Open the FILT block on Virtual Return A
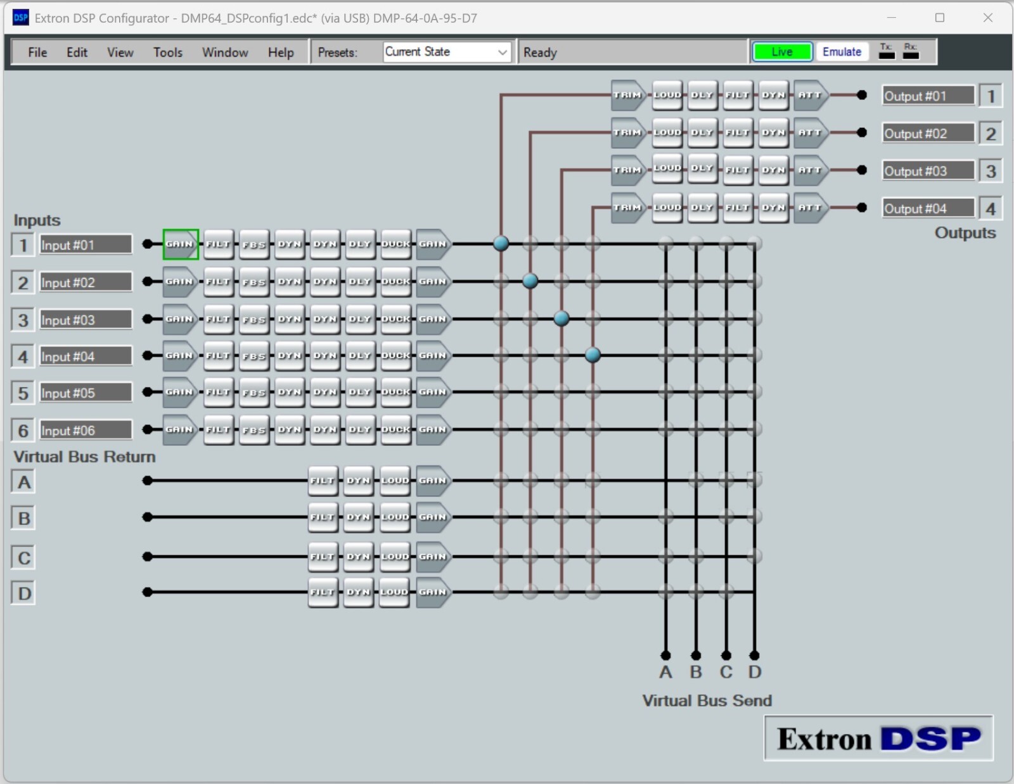1014x784 pixels. (323, 481)
